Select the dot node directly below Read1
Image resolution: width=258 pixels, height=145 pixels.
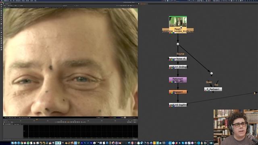(x=178, y=44)
